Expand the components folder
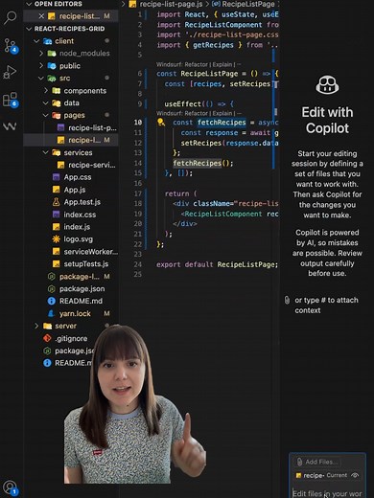 (x=46, y=90)
